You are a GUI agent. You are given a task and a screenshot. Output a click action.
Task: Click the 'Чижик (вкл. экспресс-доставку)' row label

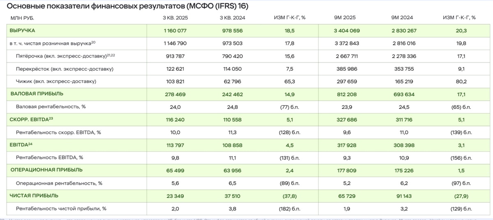(x=56, y=81)
